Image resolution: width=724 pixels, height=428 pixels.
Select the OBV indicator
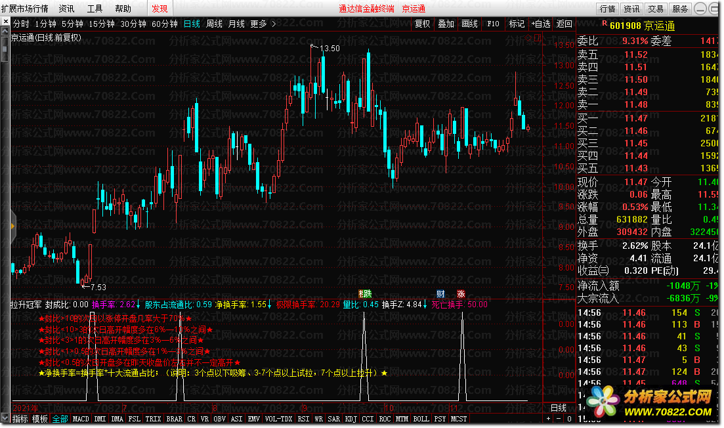tap(220, 419)
